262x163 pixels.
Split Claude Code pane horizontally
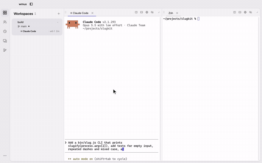[x=141, y=12]
